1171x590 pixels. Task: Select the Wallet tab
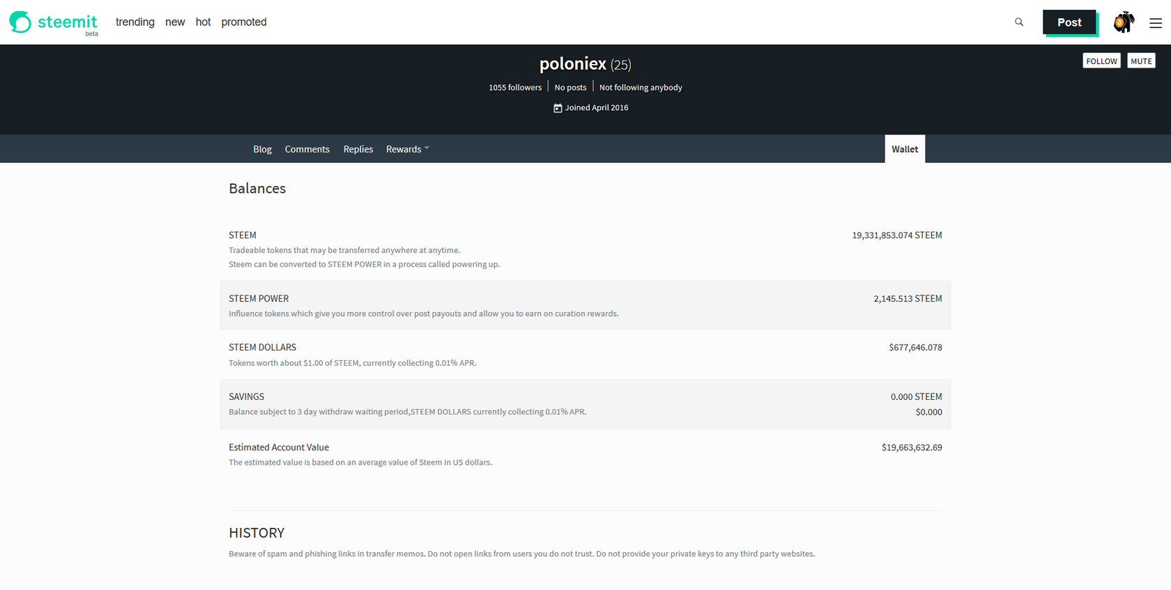click(x=905, y=149)
